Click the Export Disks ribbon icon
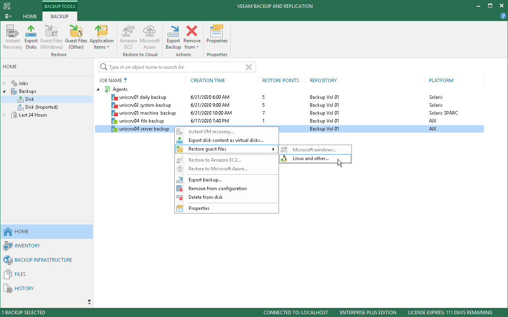The height and width of the screenshot is (317, 508). (x=31, y=37)
